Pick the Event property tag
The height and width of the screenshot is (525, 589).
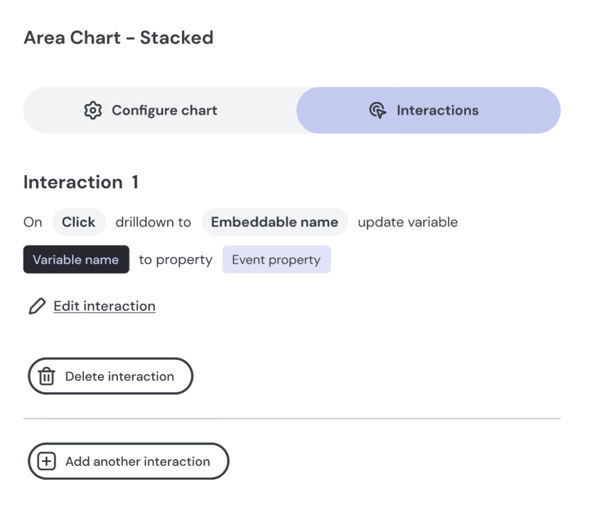coord(276,260)
